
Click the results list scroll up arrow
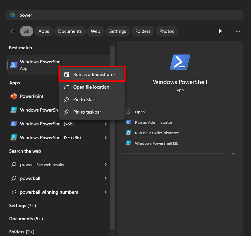pyautogui.click(x=113, y=44)
